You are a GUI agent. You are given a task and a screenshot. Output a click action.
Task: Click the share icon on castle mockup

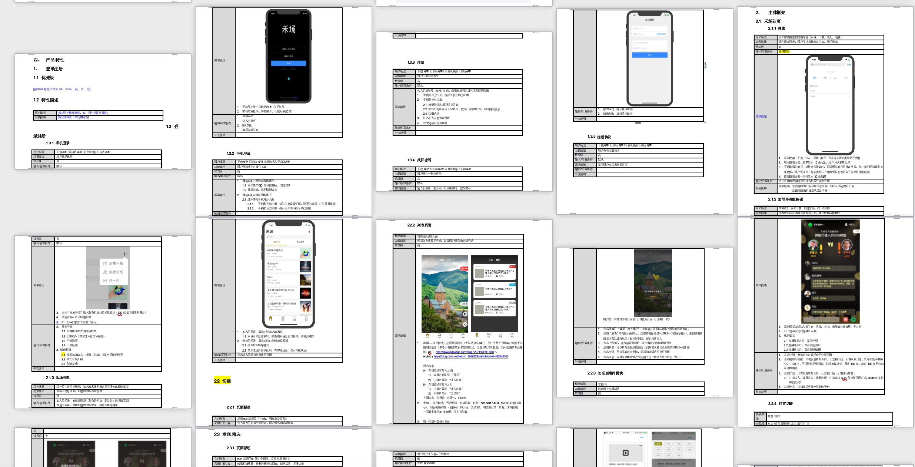pyautogui.click(x=465, y=325)
